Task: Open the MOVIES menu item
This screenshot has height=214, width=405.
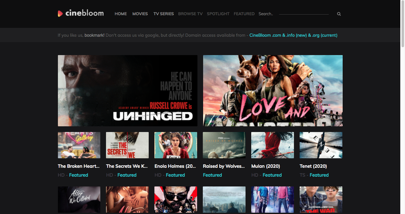Action: pyautogui.click(x=140, y=14)
